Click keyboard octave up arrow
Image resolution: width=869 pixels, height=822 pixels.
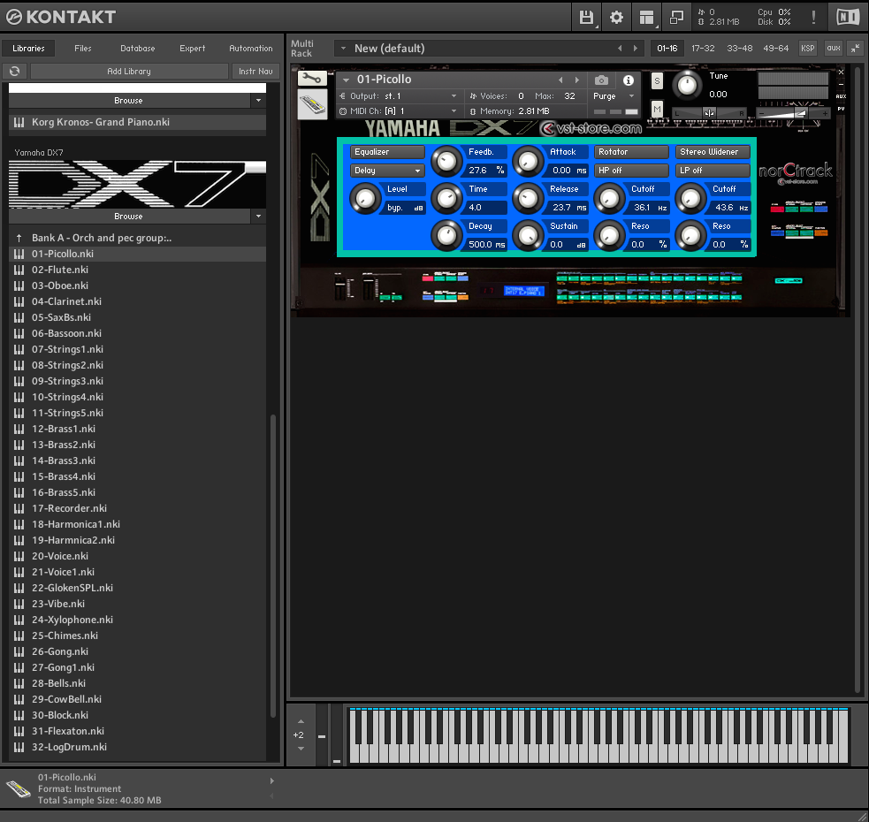coord(301,721)
